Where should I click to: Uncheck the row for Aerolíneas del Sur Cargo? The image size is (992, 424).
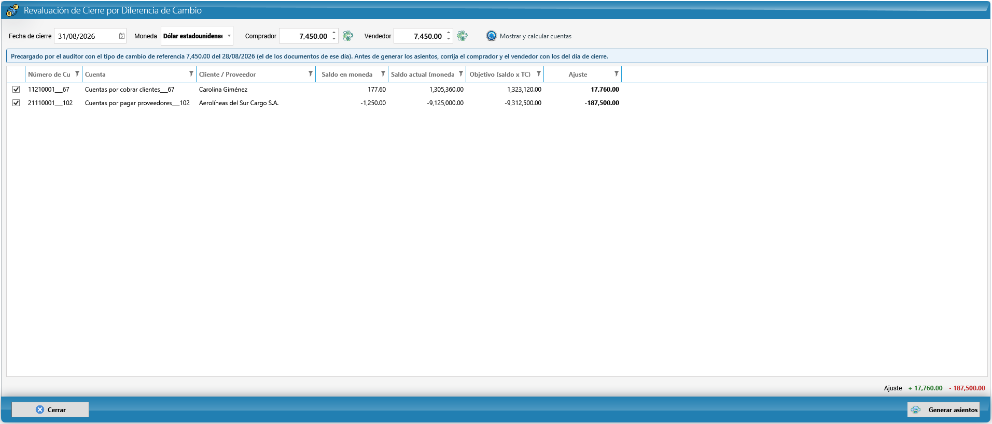coord(16,103)
